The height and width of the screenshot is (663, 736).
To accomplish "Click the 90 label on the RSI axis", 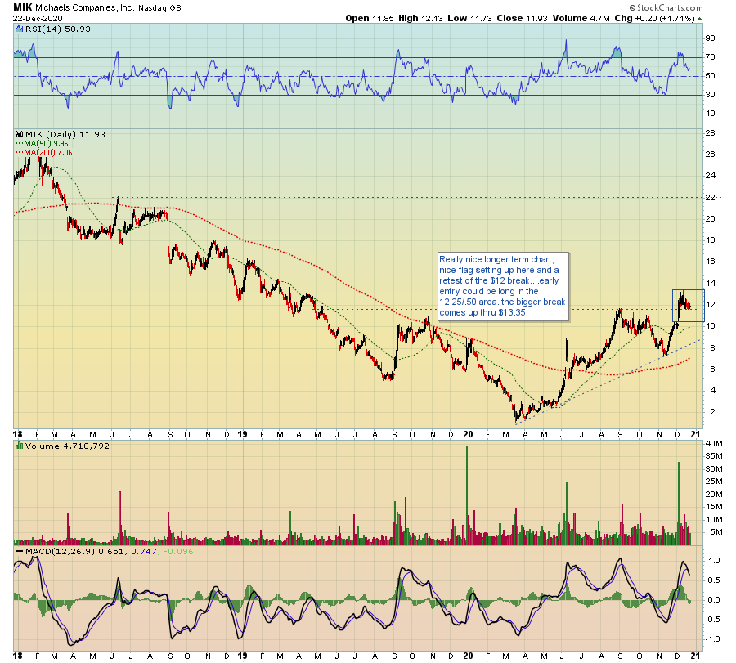I will coord(710,38).
